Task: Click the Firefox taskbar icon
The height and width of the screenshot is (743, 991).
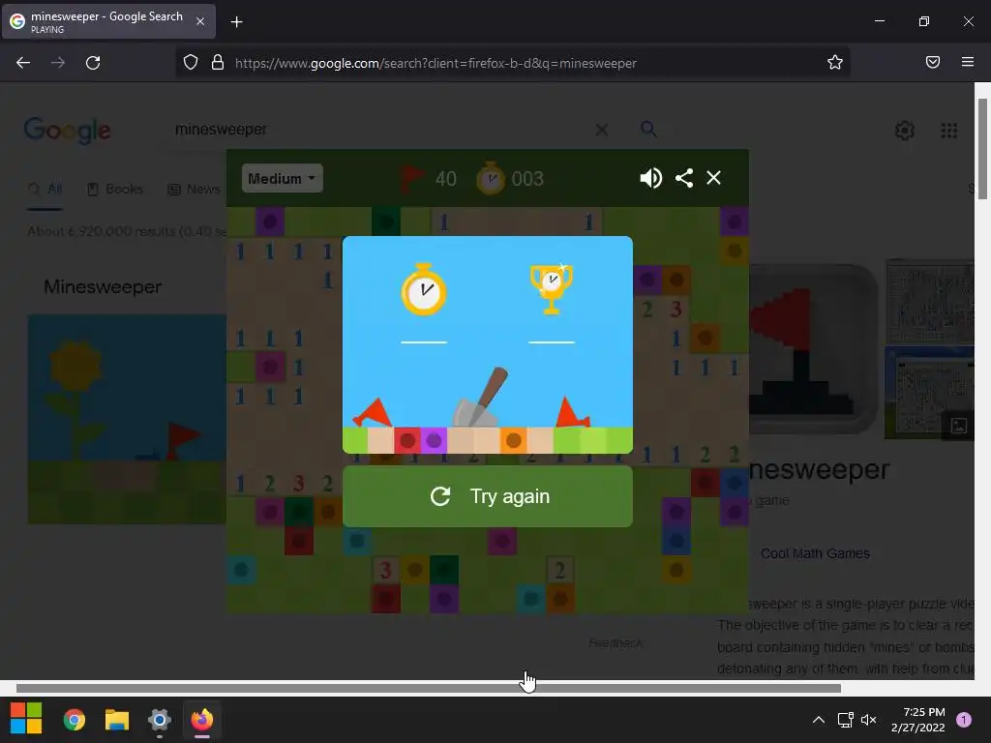Action: (x=202, y=720)
